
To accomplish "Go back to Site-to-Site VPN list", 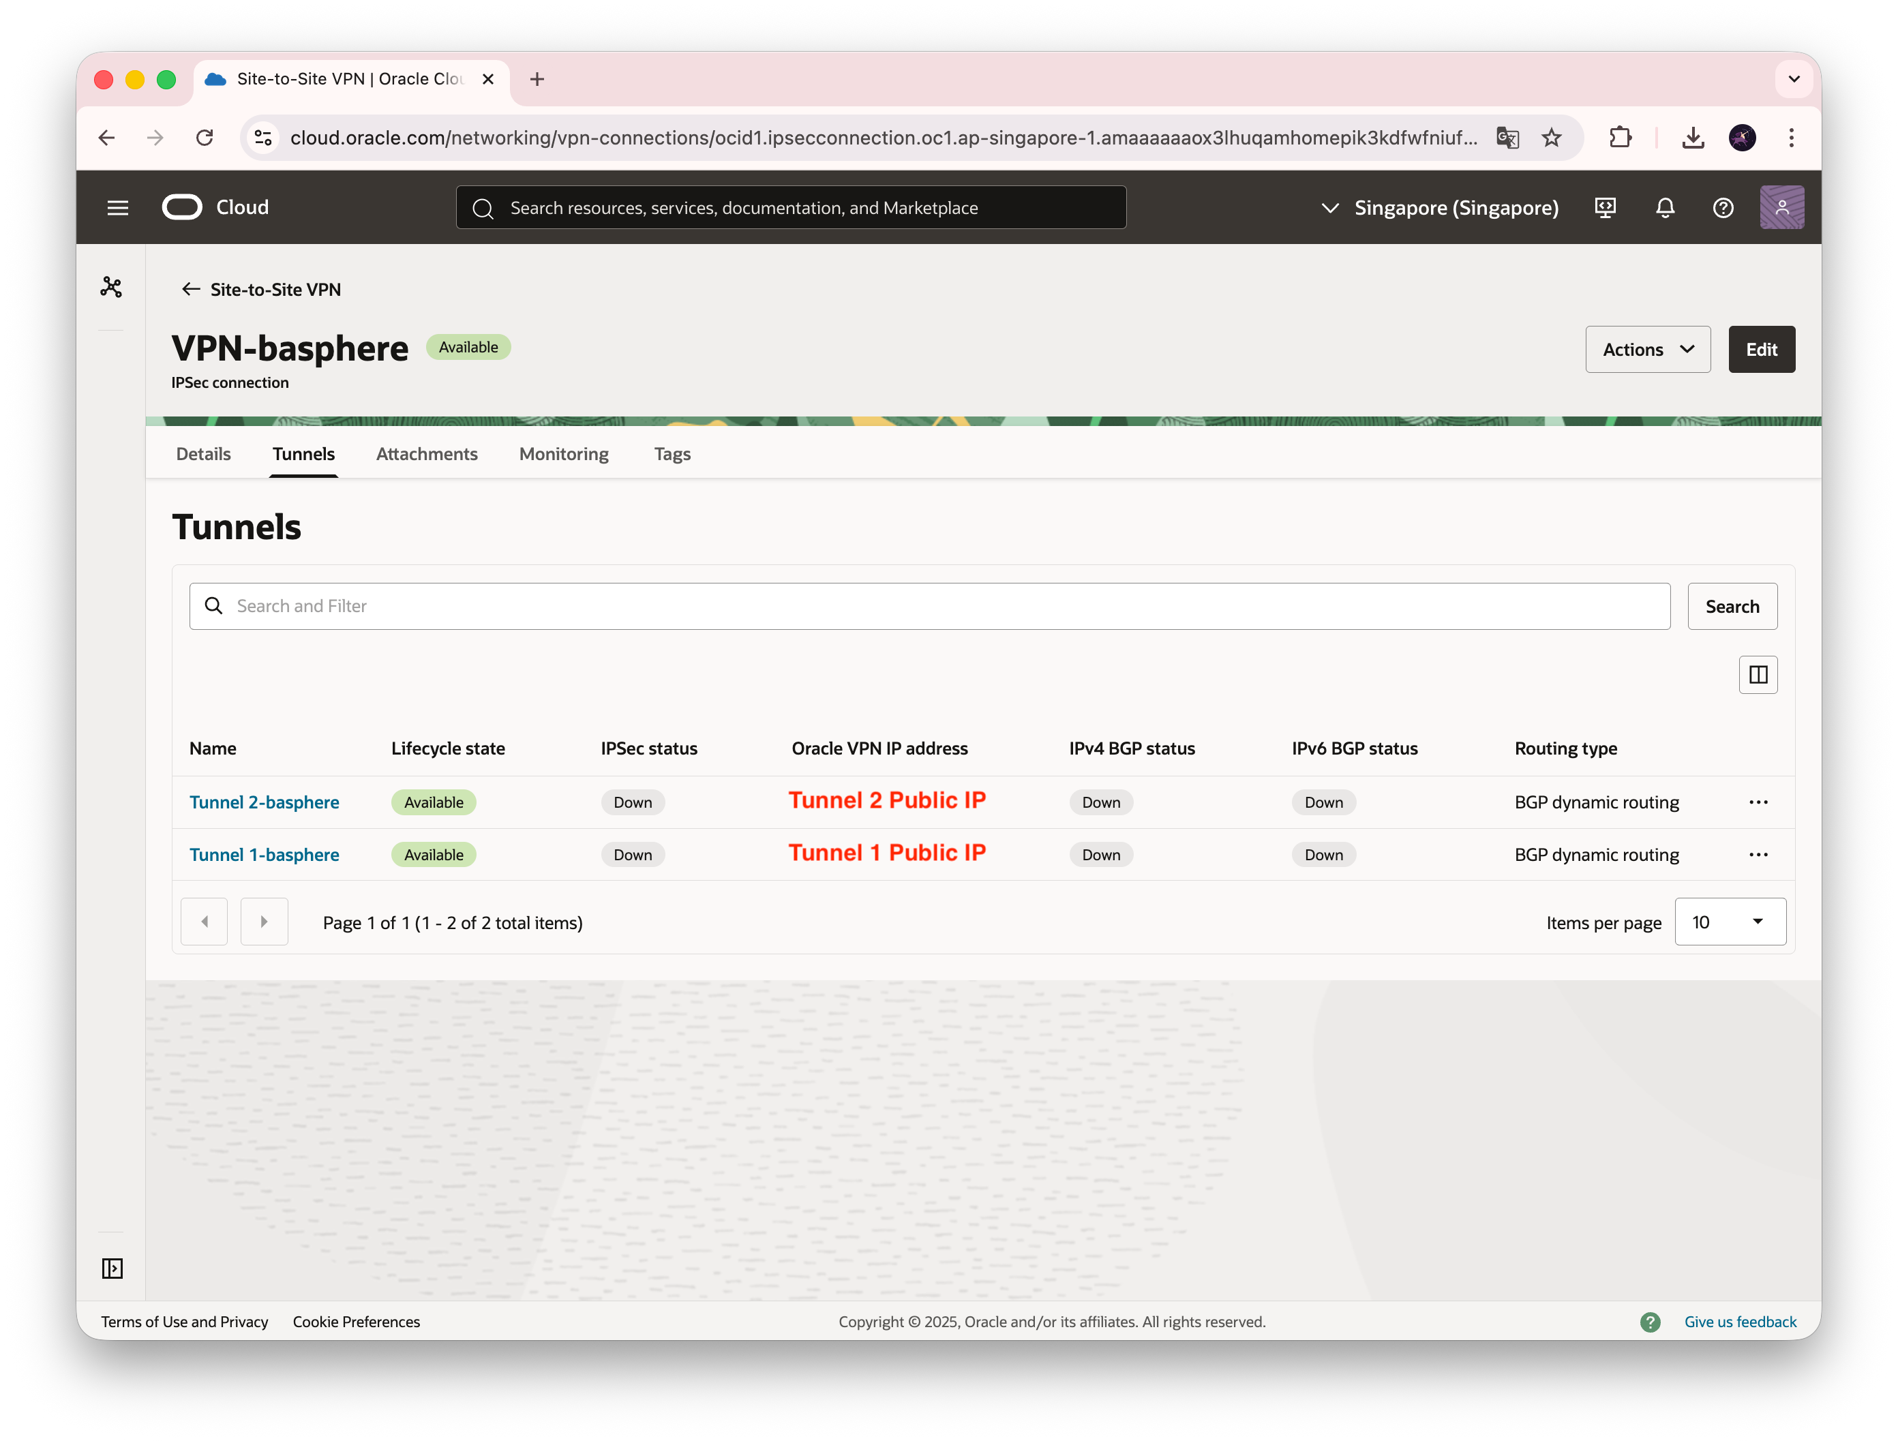I will [262, 290].
